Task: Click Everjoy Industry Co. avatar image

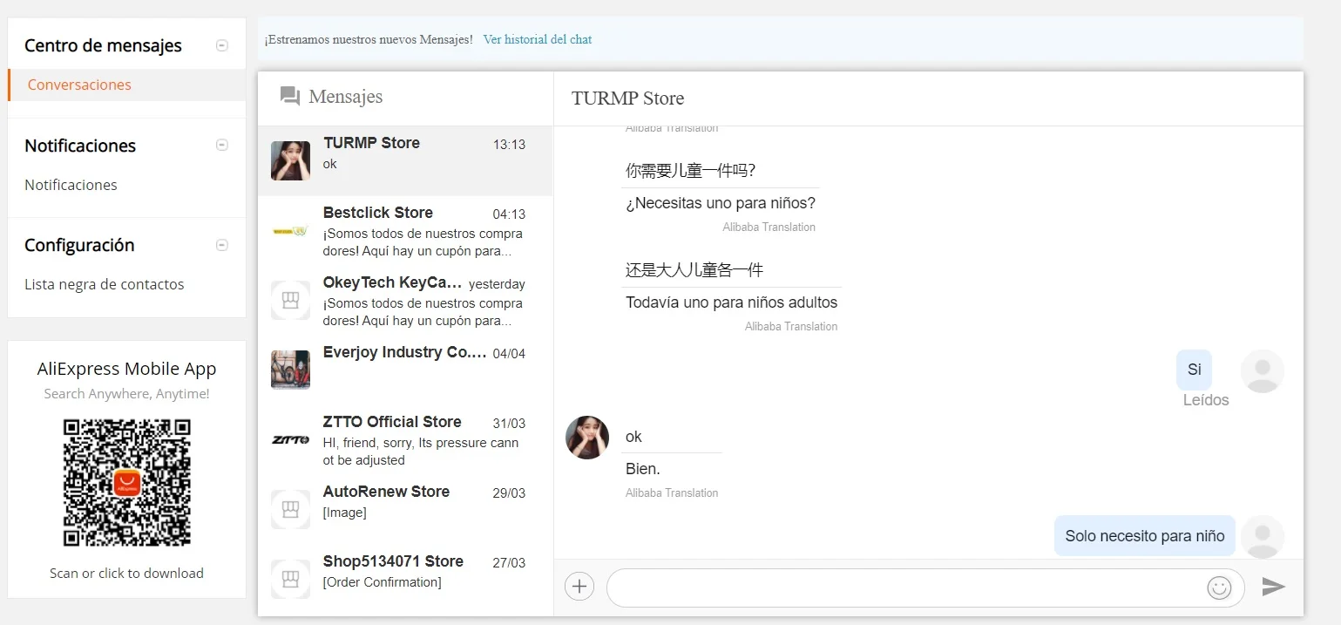Action: (x=290, y=370)
